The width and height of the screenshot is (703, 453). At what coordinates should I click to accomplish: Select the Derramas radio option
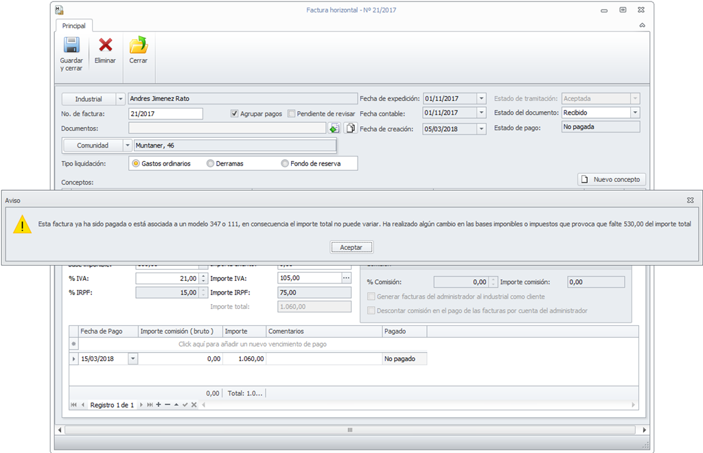(x=211, y=163)
